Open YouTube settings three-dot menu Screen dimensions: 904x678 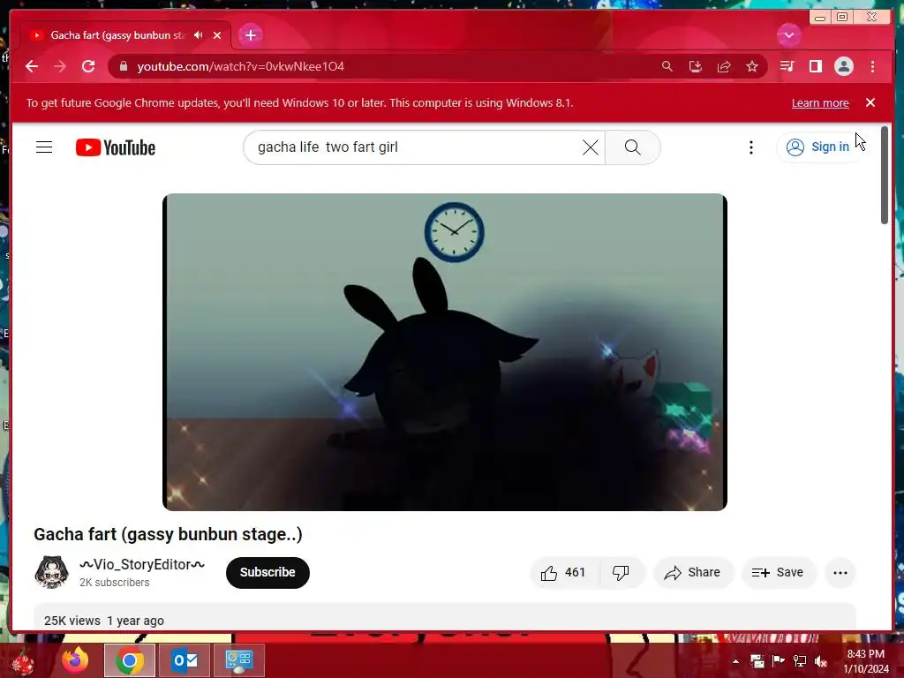[x=750, y=147]
